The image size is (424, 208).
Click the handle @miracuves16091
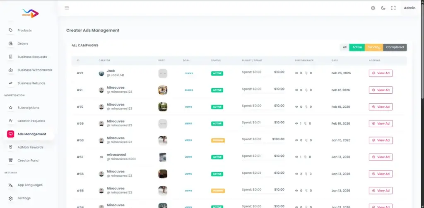121,159
